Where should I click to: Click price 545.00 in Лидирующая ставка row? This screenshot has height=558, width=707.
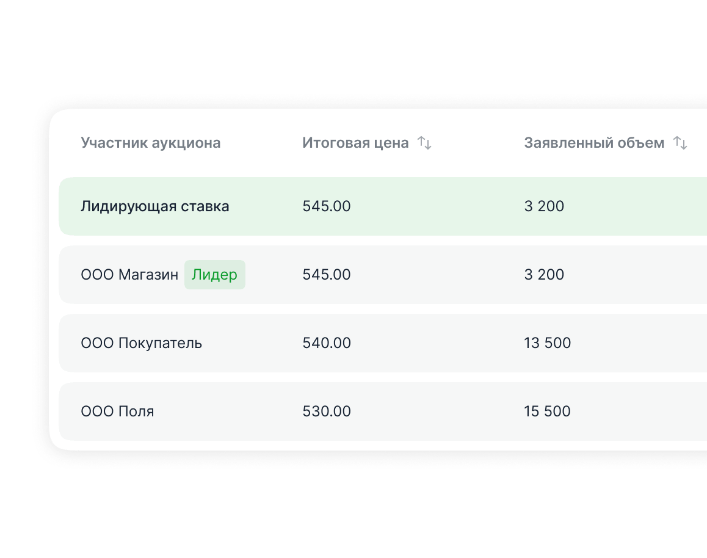pyautogui.click(x=327, y=206)
